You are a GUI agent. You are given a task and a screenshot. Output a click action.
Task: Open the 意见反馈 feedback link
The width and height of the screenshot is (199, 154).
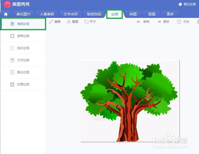coord(190,4)
